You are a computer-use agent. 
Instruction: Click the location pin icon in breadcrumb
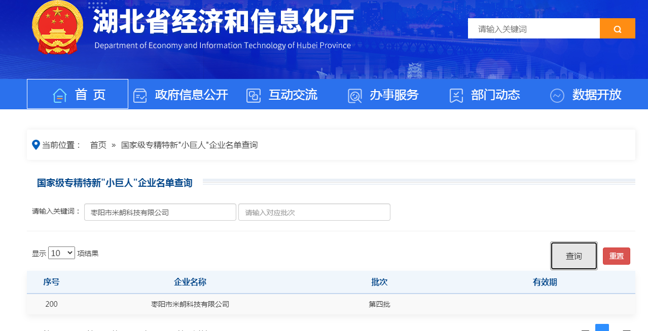pyautogui.click(x=36, y=145)
